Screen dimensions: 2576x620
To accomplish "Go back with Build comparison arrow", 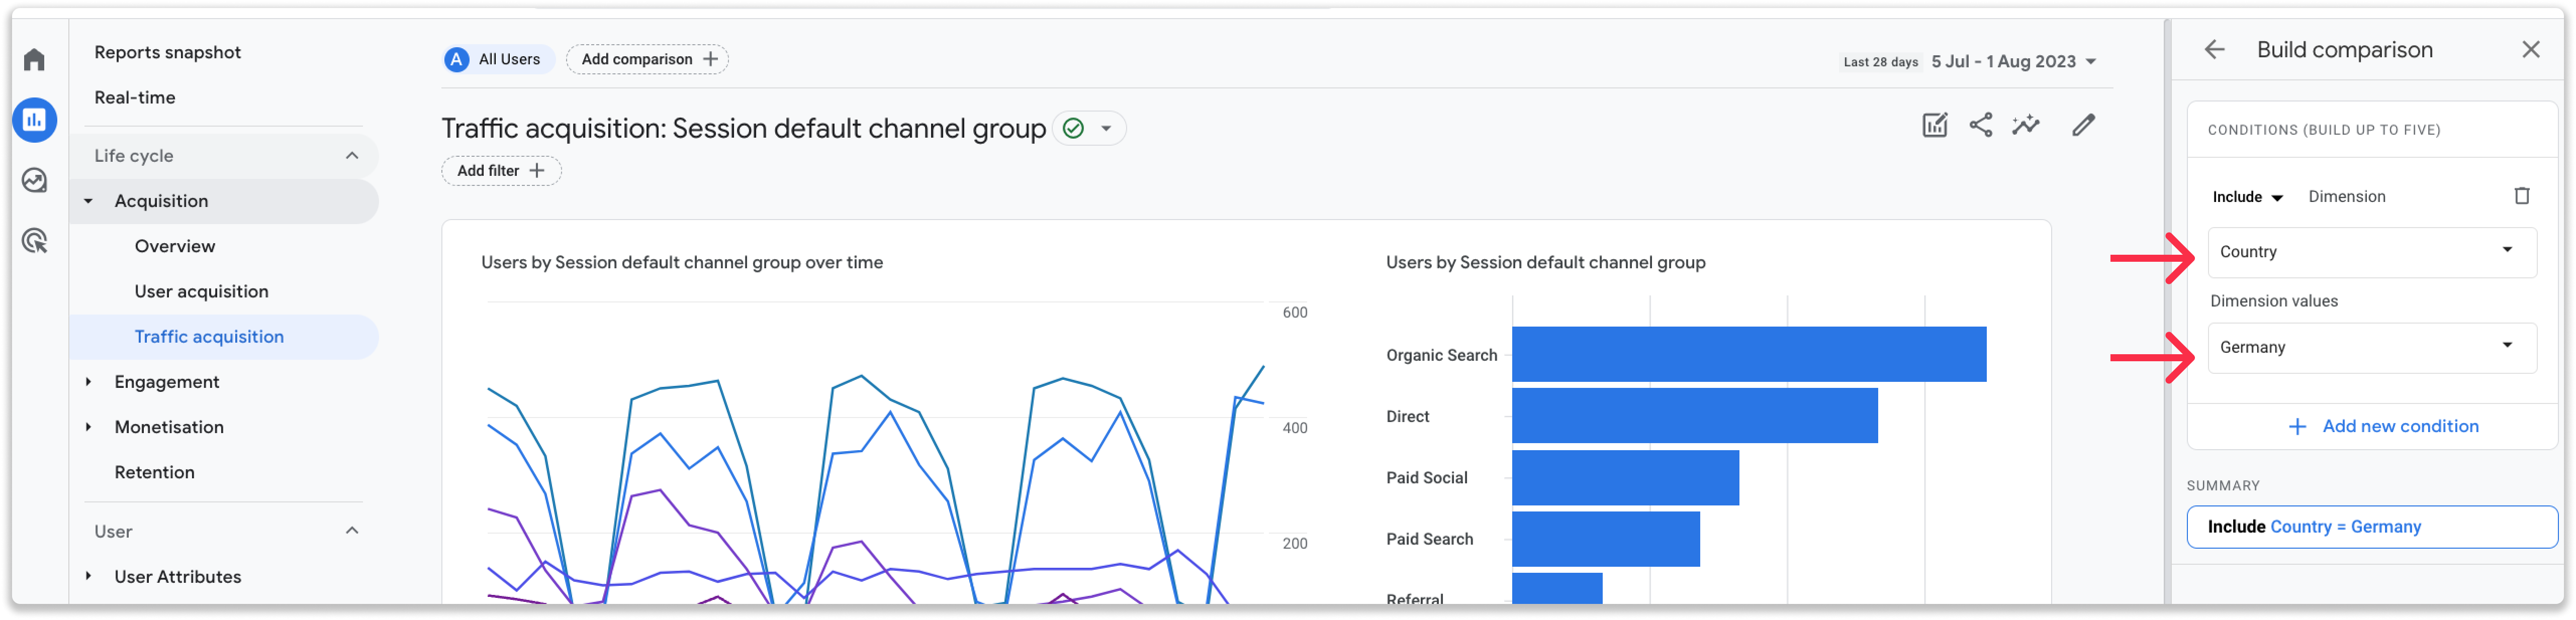I will point(2214,50).
